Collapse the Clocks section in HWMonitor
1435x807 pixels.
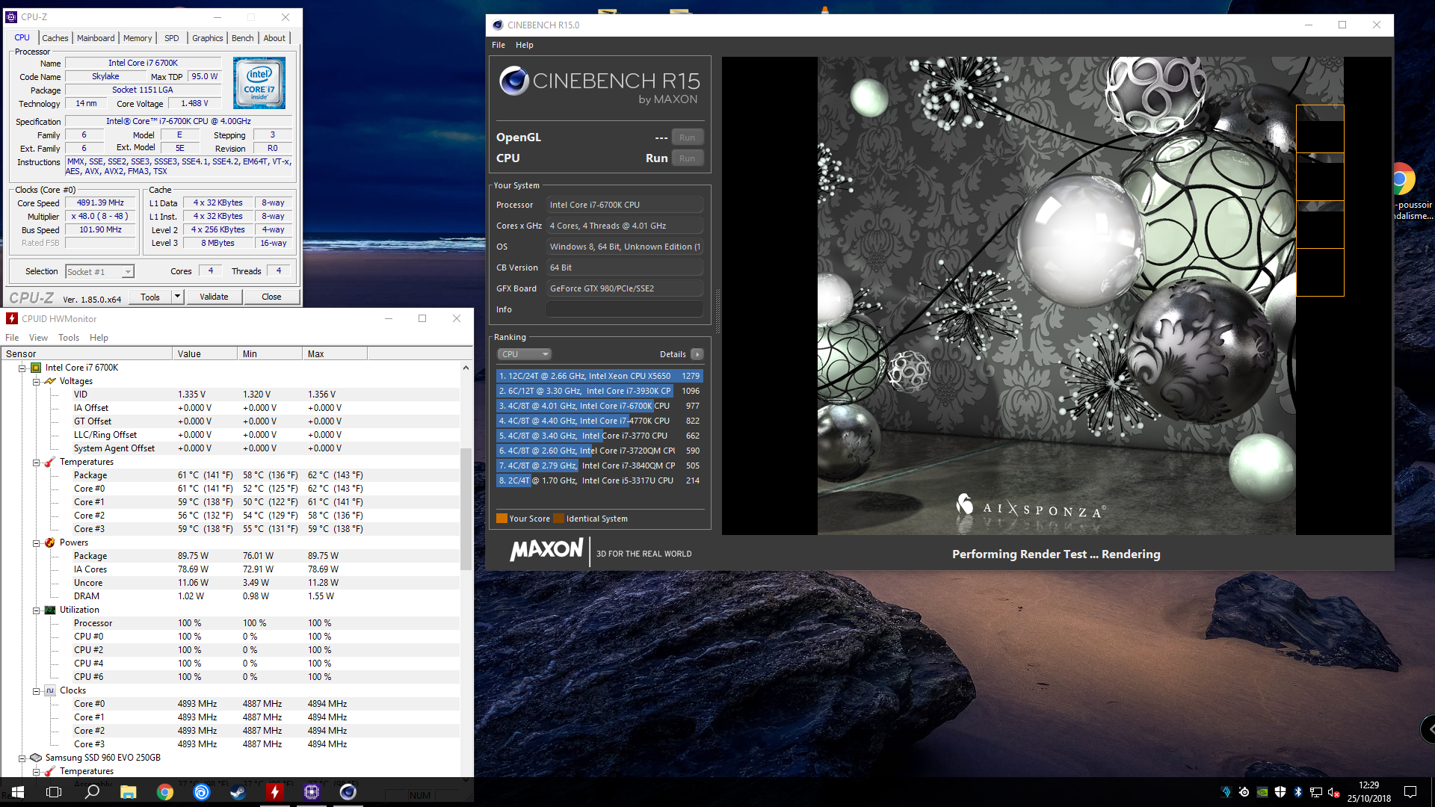pyautogui.click(x=36, y=690)
